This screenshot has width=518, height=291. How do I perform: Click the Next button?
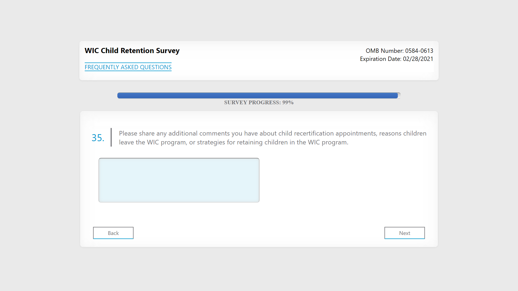tap(404, 233)
